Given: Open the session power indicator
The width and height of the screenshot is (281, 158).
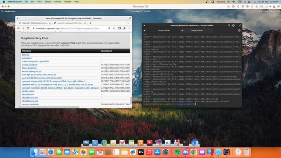Looking at the screenshot, I should click(x=278, y=11).
